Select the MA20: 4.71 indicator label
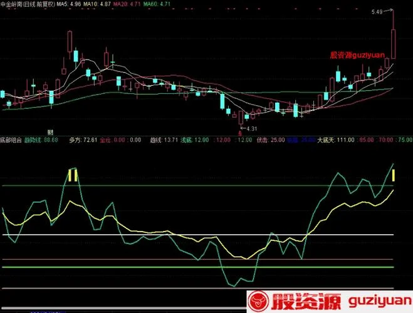The width and height of the screenshot is (413, 313). 127,4
